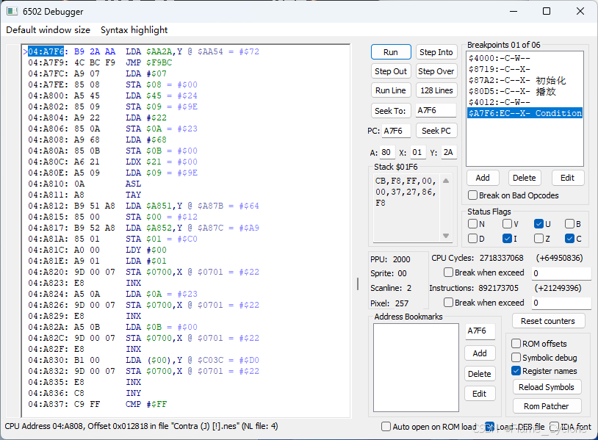Click the Reset counters button
This screenshot has height=440, width=598.
pyautogui.click(x=548, y=321)
